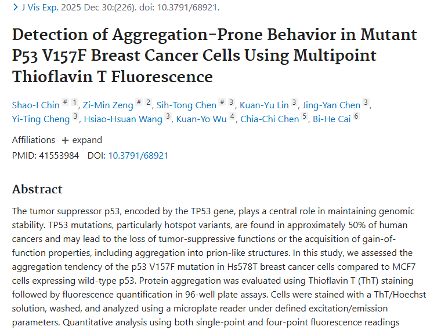Click the plus icon beside expand
The image size is (441, 330).
65,140
